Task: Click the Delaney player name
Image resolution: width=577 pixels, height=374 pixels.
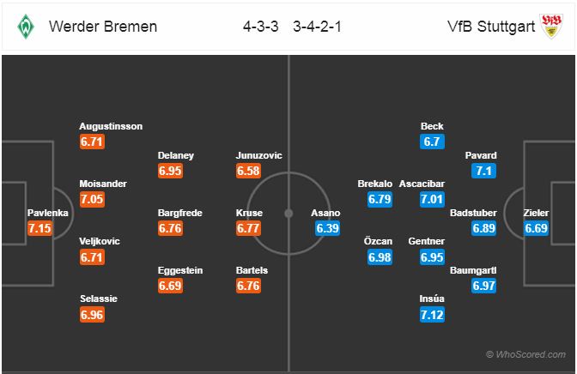Action: [176, 155]
